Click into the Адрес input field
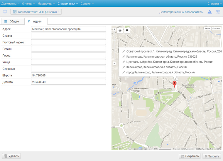223x161 pixels. pos(68,29)
